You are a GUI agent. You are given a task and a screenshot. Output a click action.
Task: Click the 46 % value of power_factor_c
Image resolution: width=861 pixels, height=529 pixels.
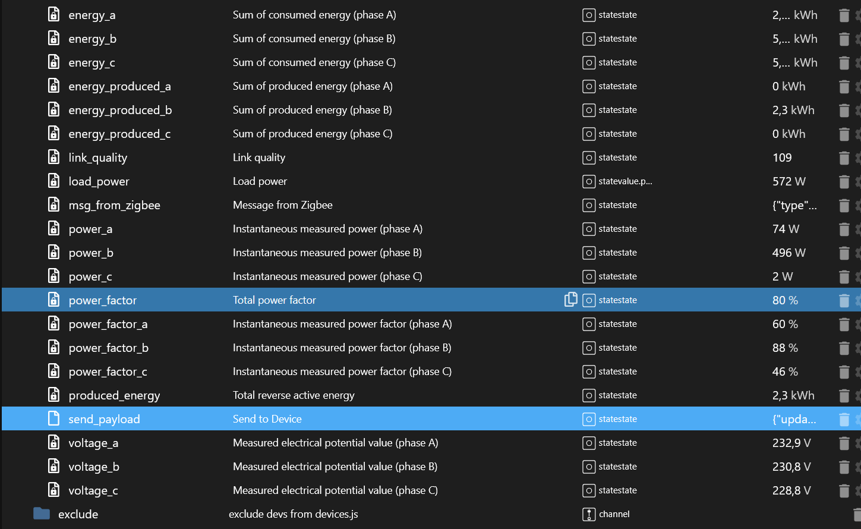[x=785, y=371]
